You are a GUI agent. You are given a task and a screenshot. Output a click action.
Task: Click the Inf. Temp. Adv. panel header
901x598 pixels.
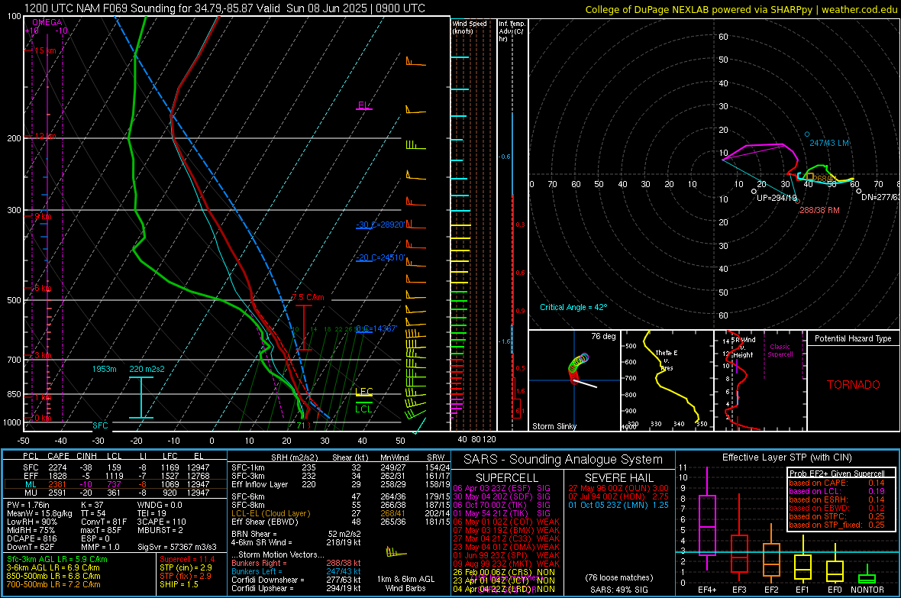pyautogui.click(x=512, y=31)
